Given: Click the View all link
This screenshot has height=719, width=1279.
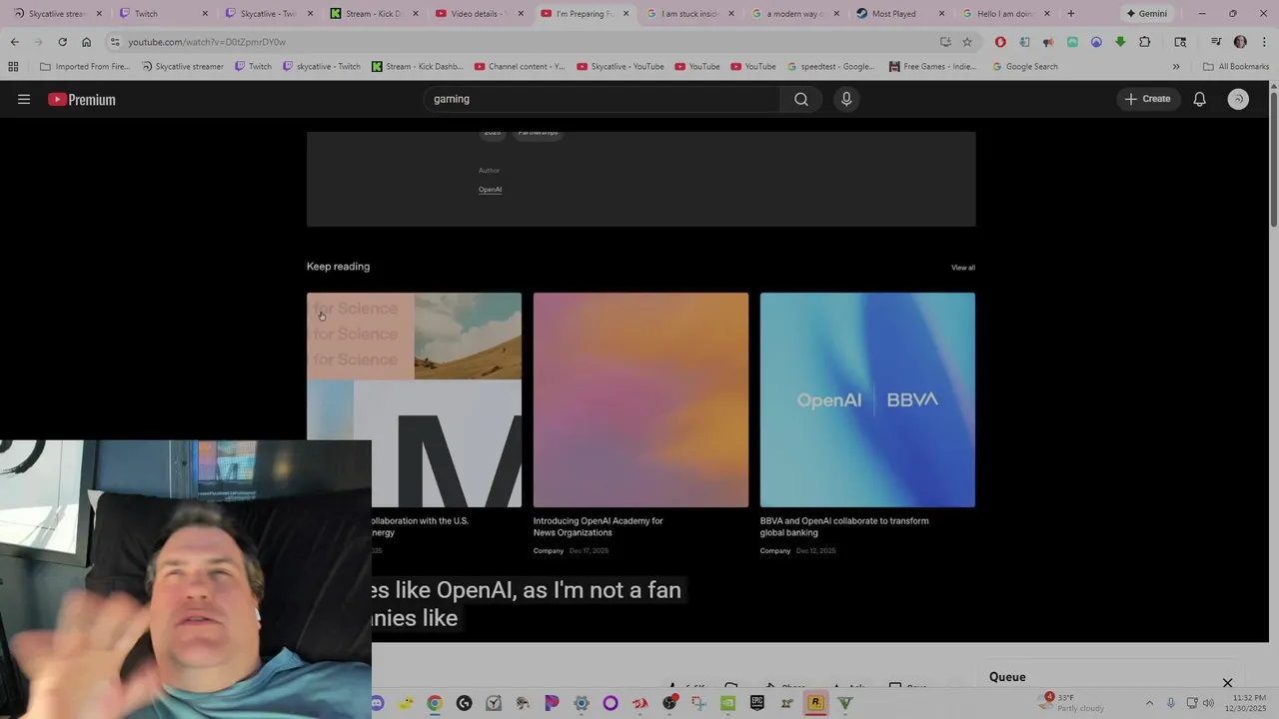Looking at the screenshot, I should [x=963, y=268].
